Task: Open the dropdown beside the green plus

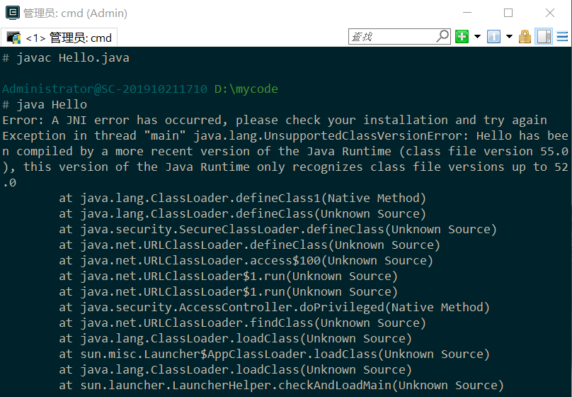Action: click(x=477, y=37)
